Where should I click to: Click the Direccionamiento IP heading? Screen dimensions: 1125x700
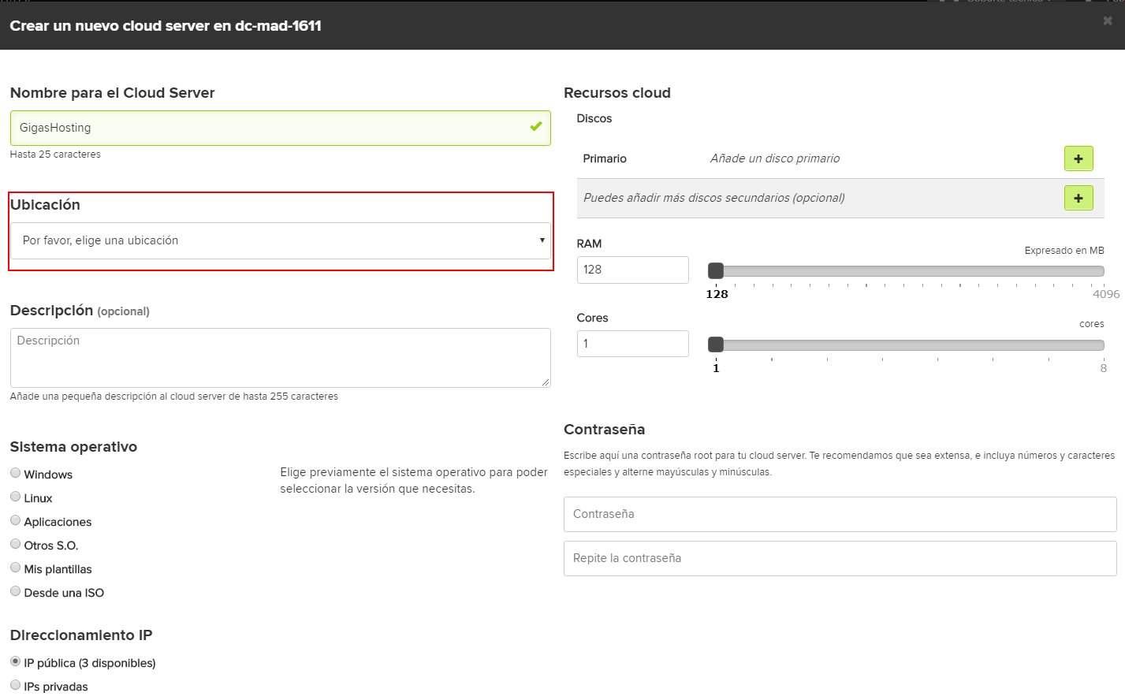tap(81, 635)
